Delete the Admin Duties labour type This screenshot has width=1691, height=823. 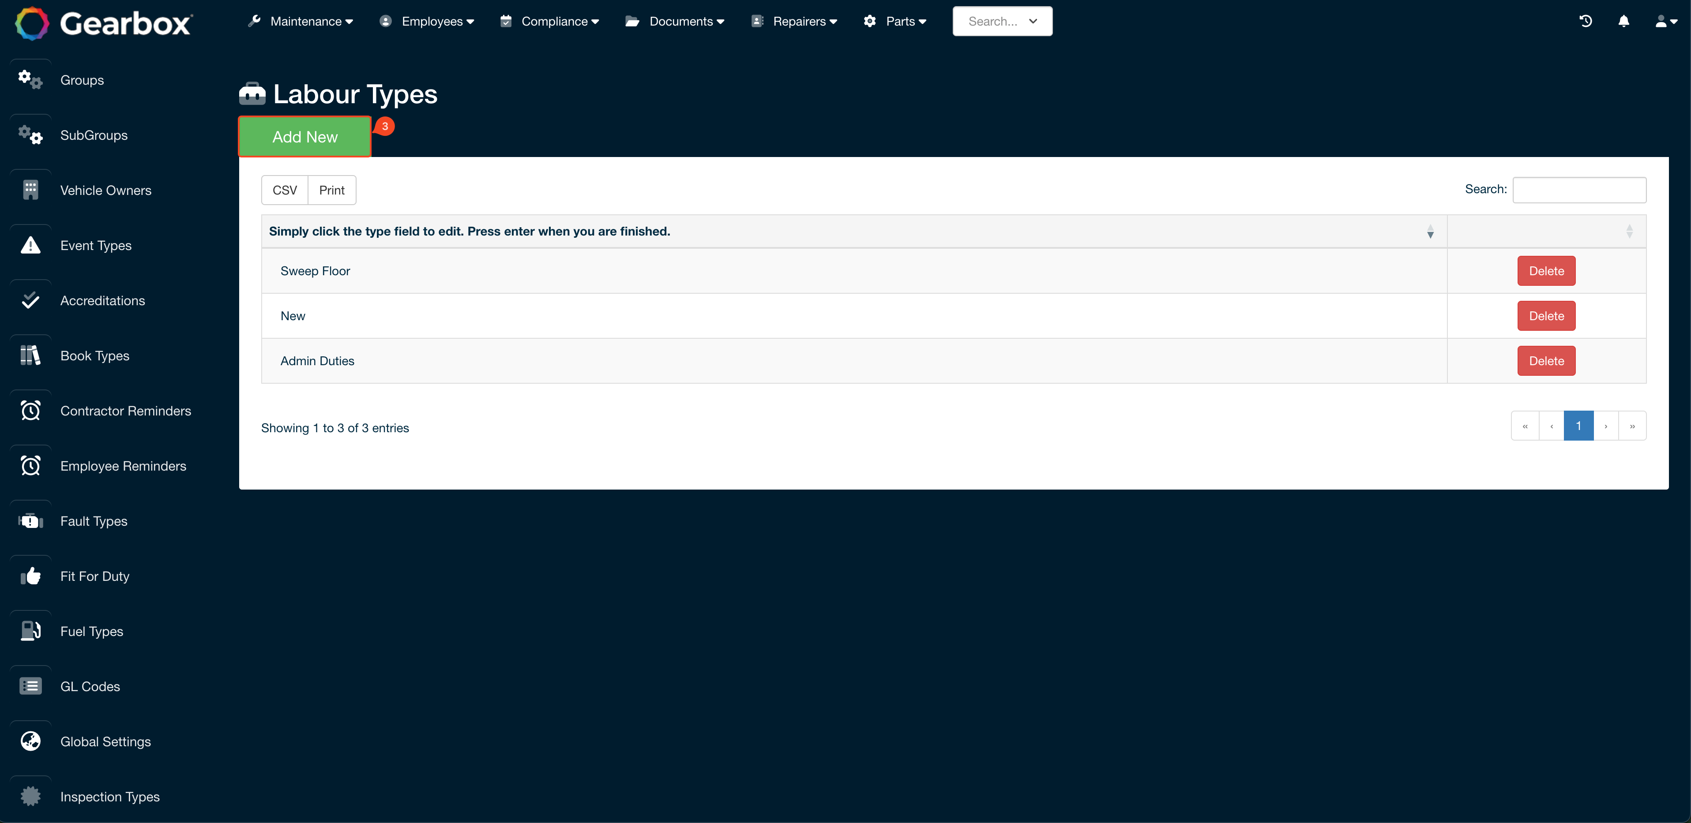point(1546,360)
